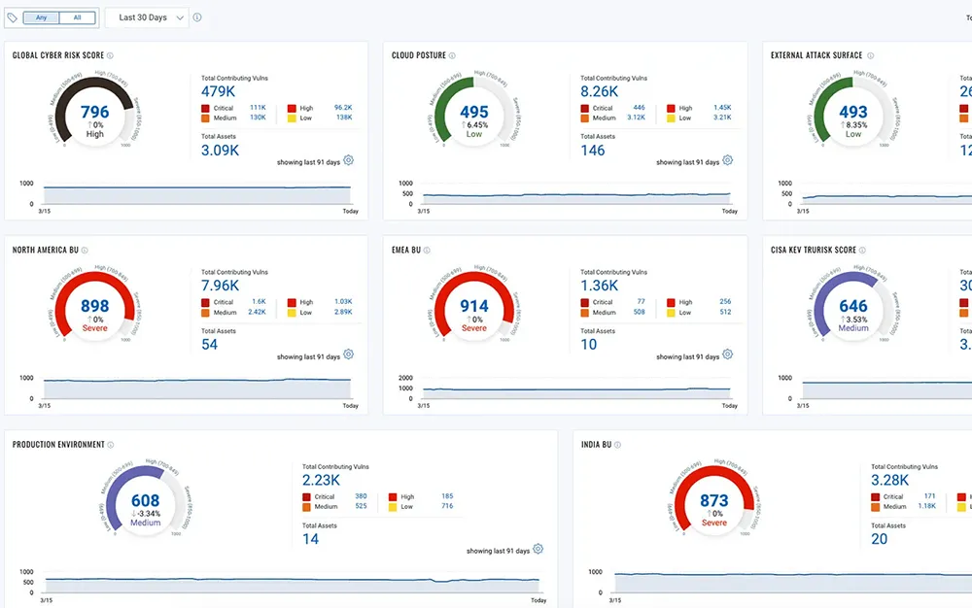Select the Any tag match toggle

click(41, 17)
